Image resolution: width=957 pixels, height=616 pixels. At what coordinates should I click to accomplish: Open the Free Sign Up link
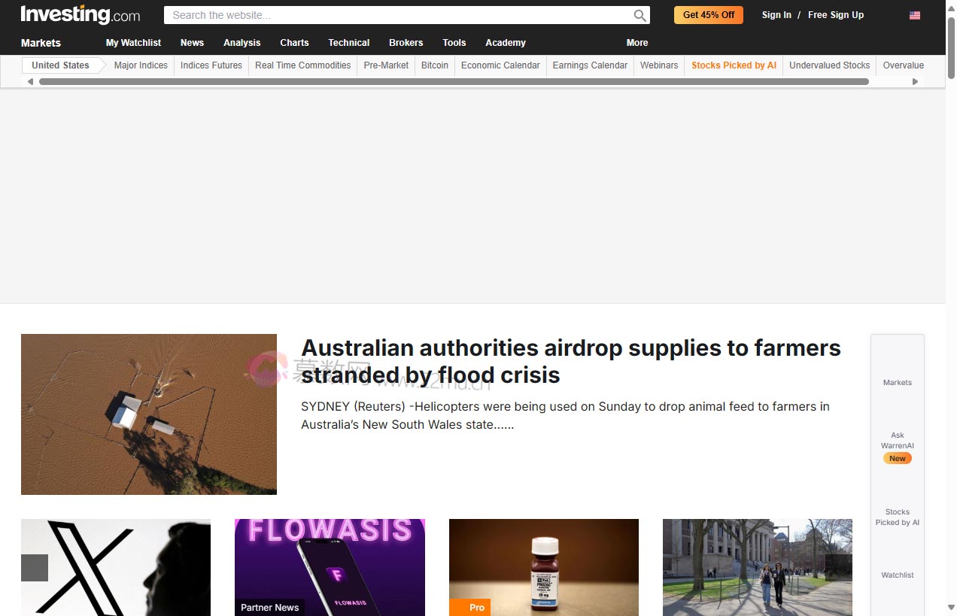835,15
